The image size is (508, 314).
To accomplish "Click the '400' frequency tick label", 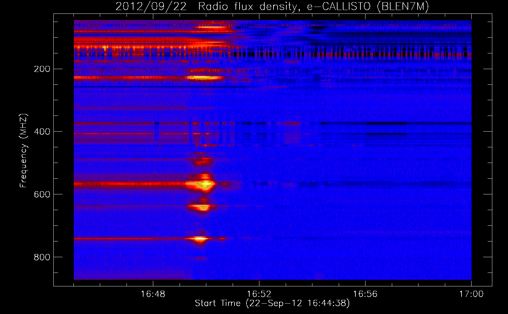I will pyautogui.click(x=42, y=132).
